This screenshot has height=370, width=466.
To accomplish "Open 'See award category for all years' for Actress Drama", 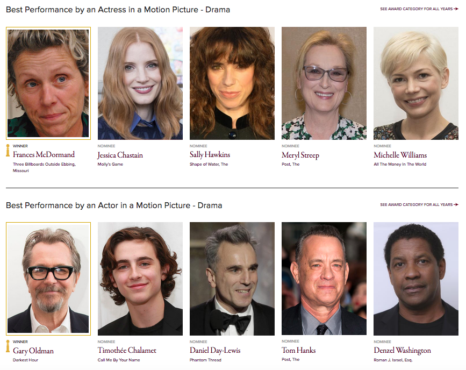I will (419, 9).
